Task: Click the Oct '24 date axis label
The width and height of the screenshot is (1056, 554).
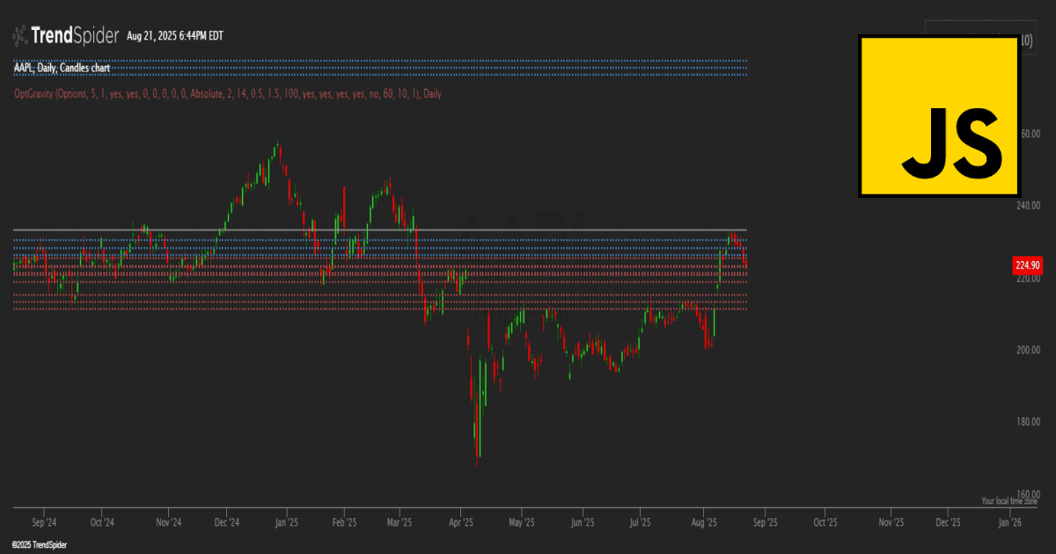Action: [x=102, y=522]
